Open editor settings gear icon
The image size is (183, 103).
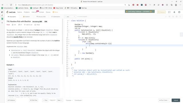point(177,17)
